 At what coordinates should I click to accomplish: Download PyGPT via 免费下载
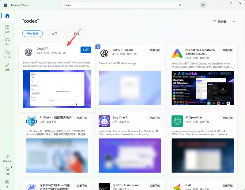click(155, 186)
